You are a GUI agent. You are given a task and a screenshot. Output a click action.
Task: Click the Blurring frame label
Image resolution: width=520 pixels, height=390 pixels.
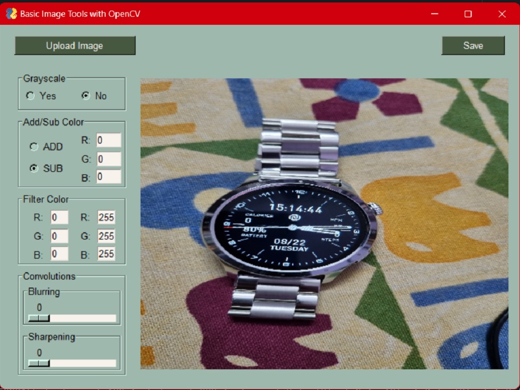pyautogui.click(x=44, y=292)
